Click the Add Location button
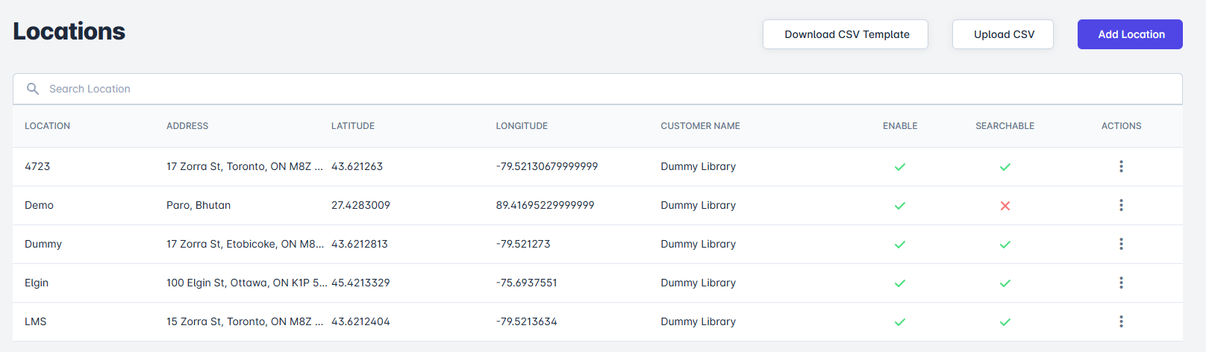The height and width of the screenshot is (352, 1206). (x=1130, y=34)
